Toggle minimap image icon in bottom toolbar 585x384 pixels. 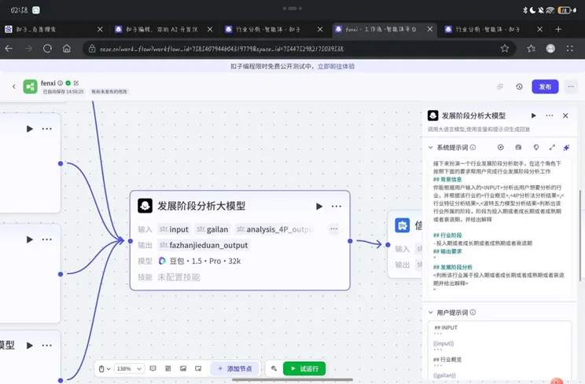pyautogui.click(x=182, y=368)
